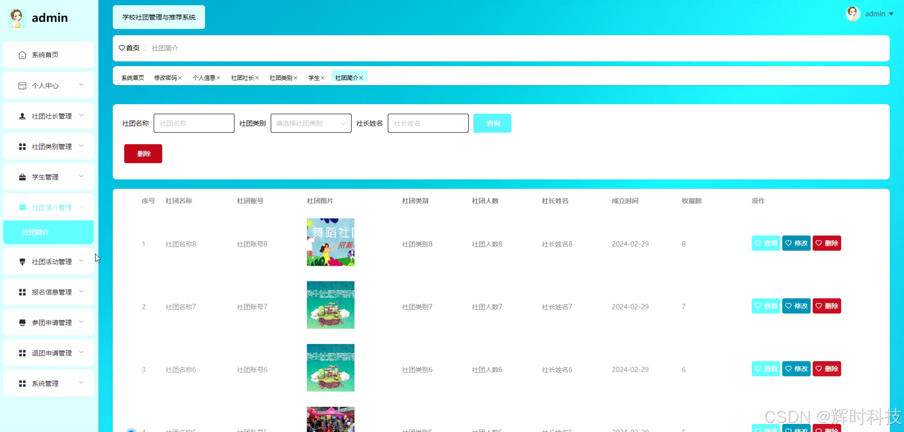Click 删除 for 社团名称7

pyautogui.click(x=827, y=306)
